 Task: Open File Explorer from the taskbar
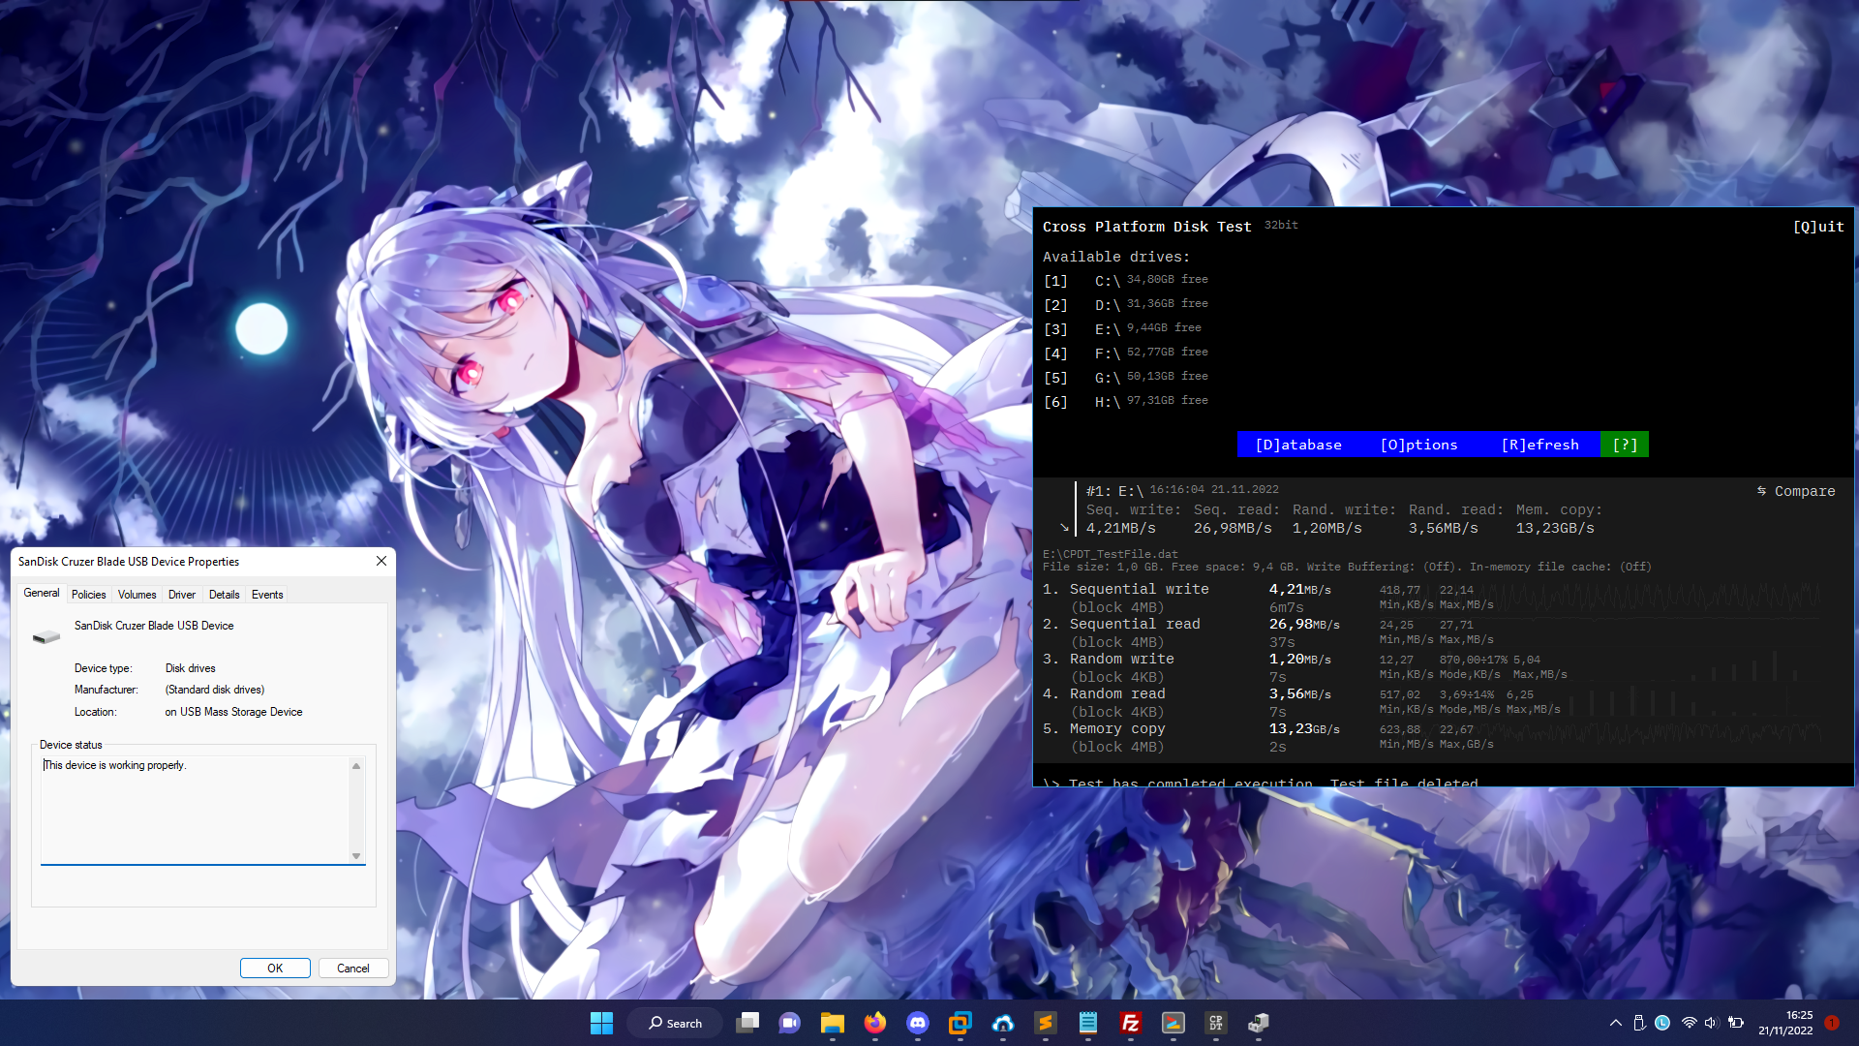click(833, 1023)
